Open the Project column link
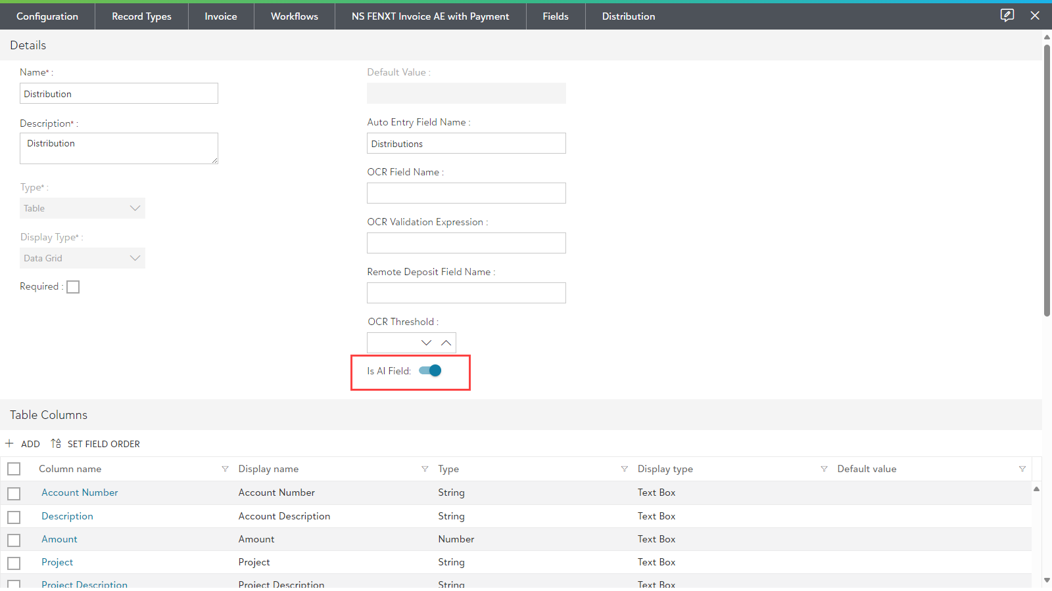Image resolution: width=1052 pixels, height=591 pixels. (57, 562)
